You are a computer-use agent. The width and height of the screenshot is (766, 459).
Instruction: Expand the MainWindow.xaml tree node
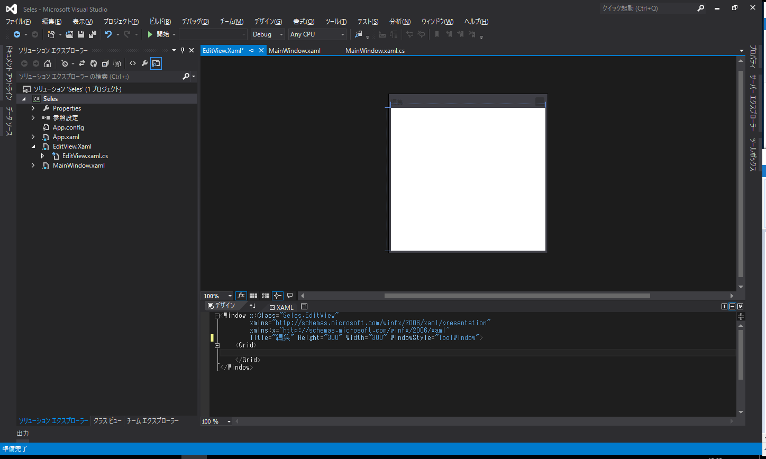[x=33, y=166]
